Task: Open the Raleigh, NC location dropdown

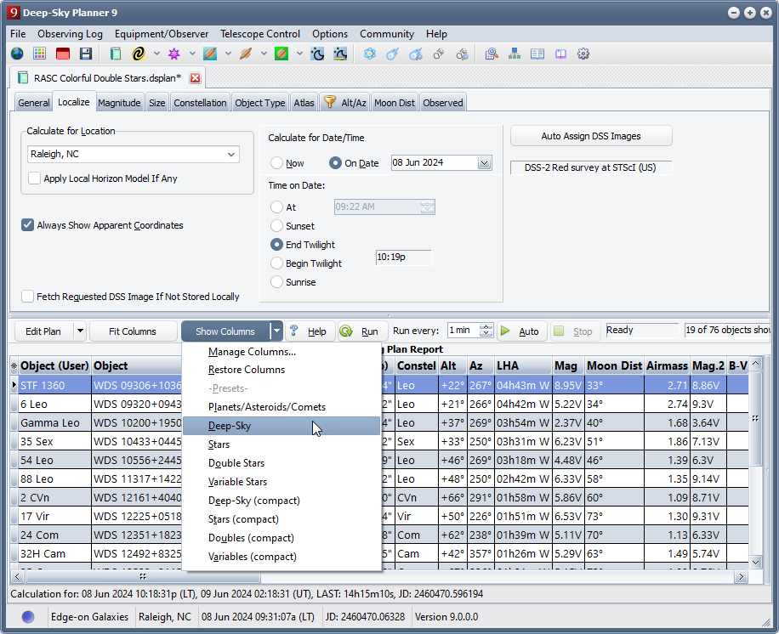Action: coord(230,155)
